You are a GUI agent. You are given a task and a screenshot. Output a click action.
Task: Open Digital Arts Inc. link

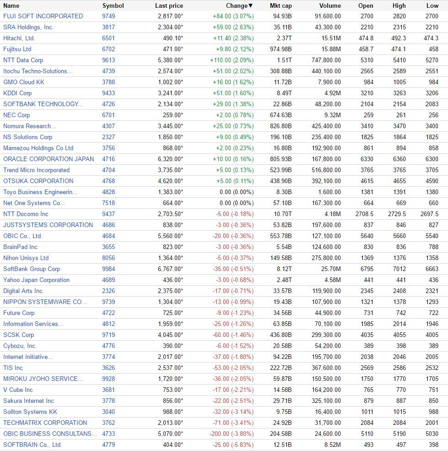pos(24,291)
